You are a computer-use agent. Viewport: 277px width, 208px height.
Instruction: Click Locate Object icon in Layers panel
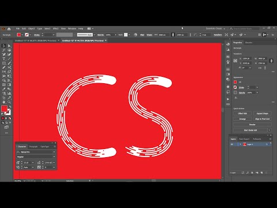248,173
